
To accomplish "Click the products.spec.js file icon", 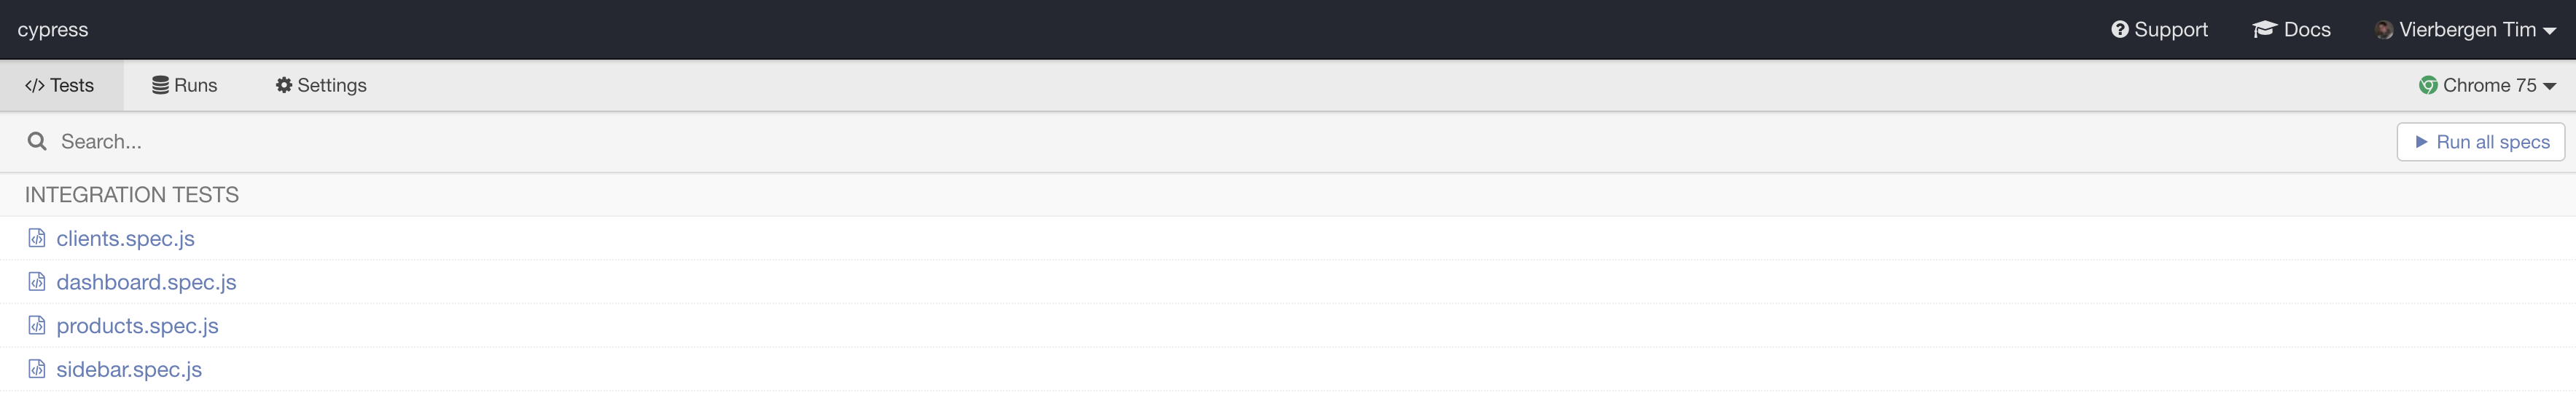I will 37,326.
